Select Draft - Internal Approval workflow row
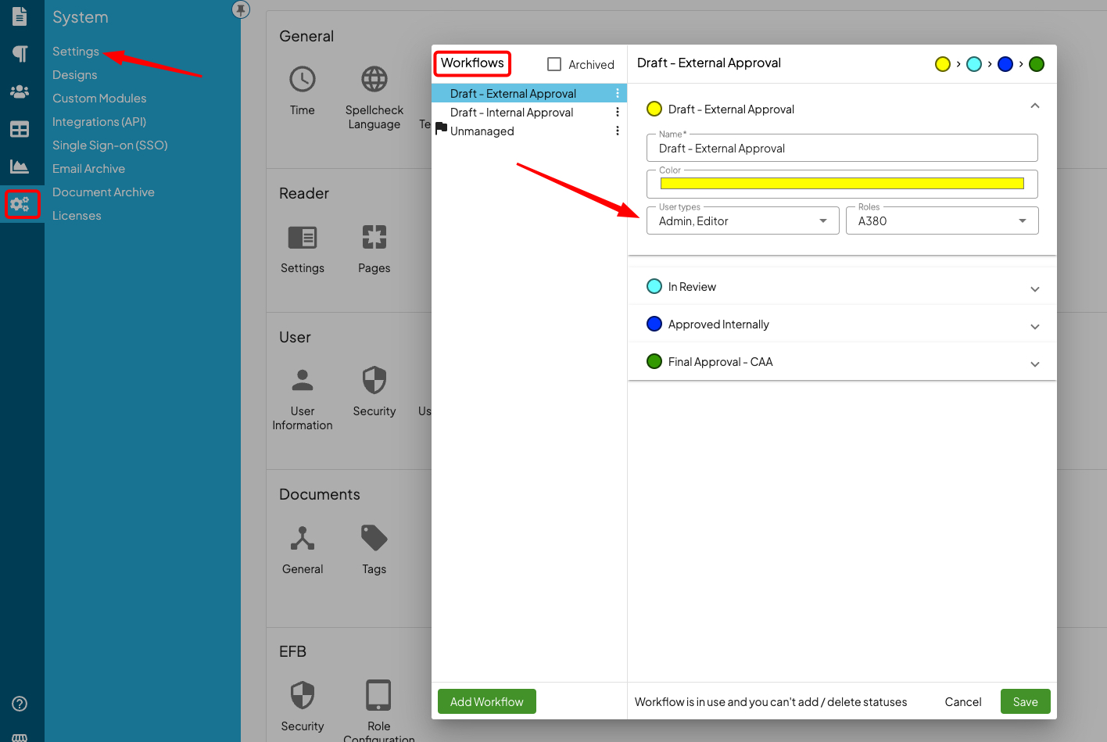 [529, 112]
